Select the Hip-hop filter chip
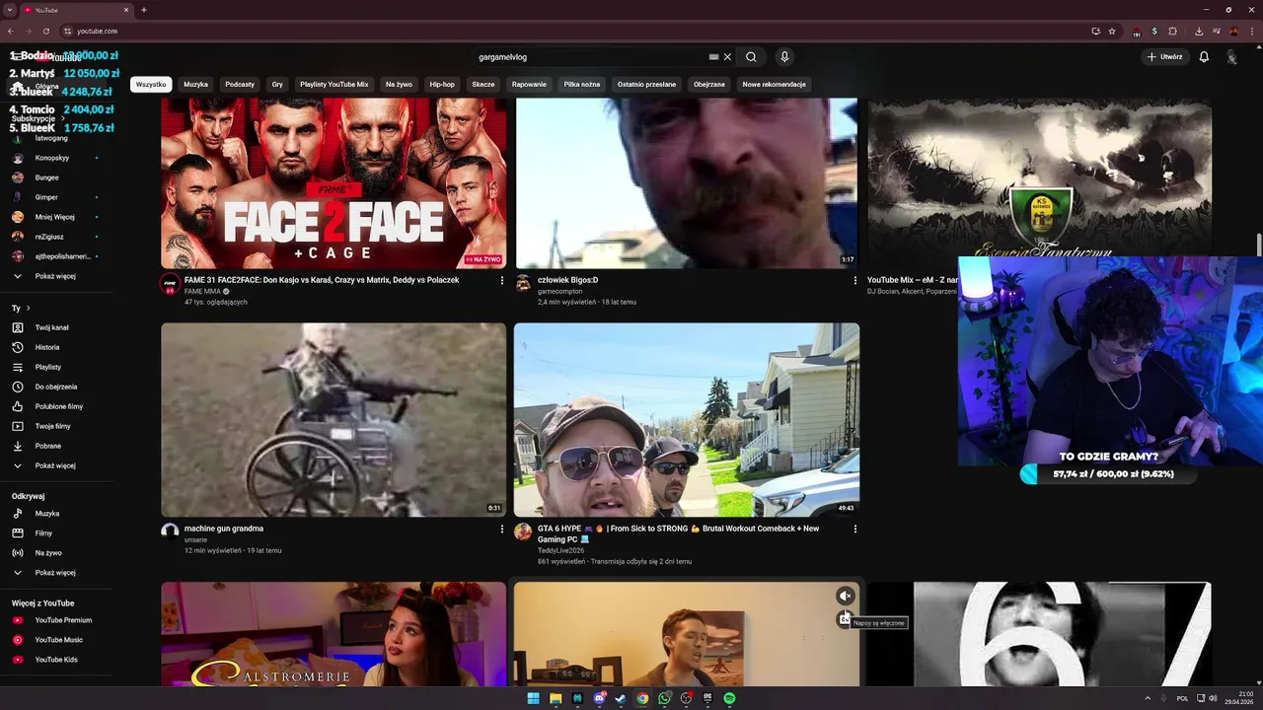 (x=442, y=85)
